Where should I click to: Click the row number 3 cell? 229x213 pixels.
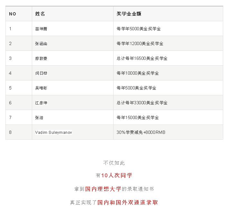(x=10, y=58)
